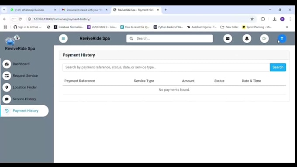Open Request Service in the sidebar
The height and width of the screenshot is (167, 297).
(x=25, y=75)
